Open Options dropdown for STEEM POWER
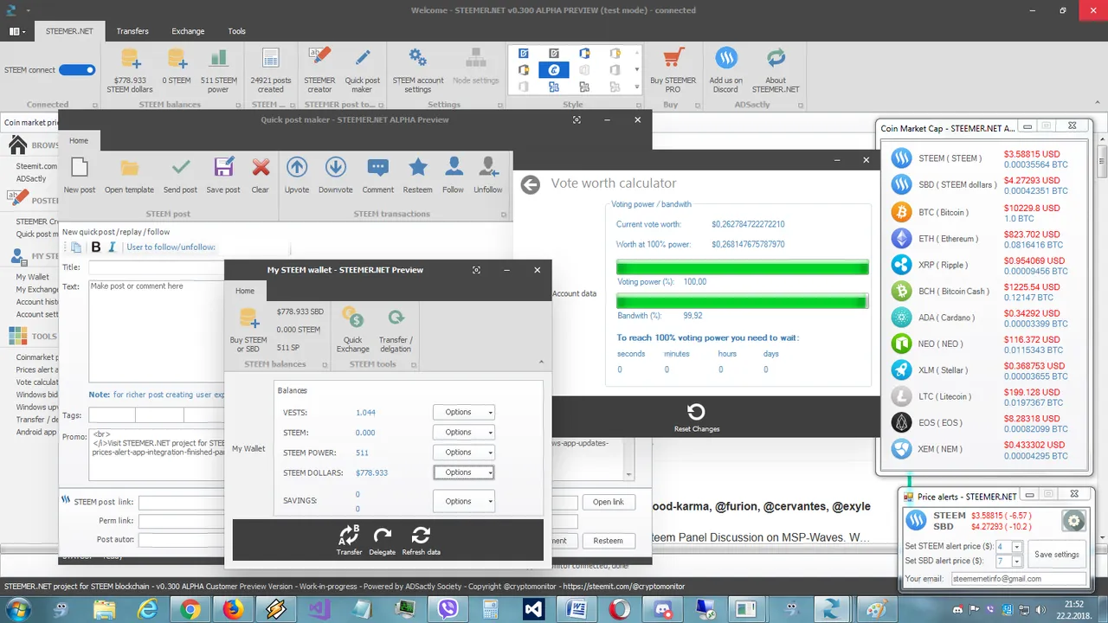 click(464, 453)
